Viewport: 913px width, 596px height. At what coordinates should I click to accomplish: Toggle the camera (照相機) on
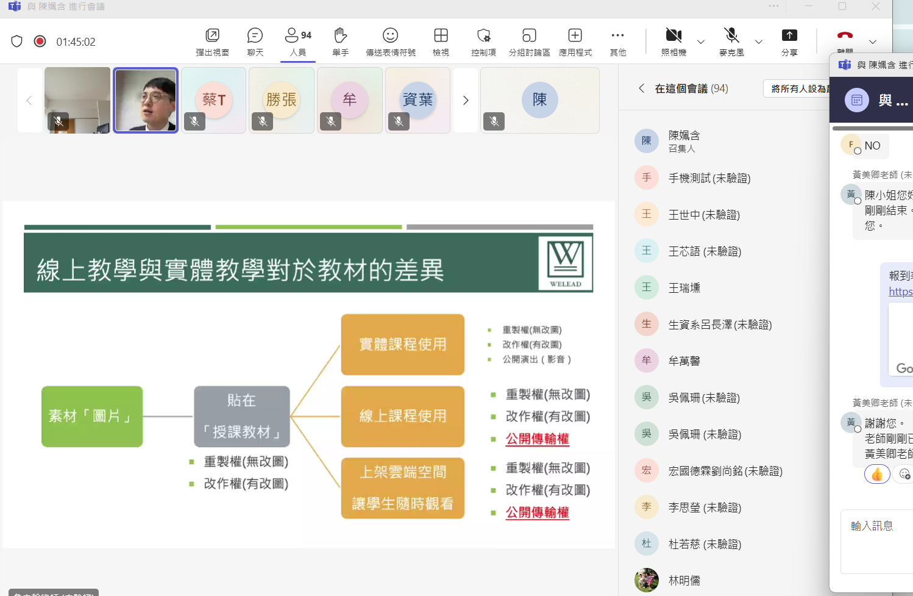pyautogui.click(x=673, y=35)
